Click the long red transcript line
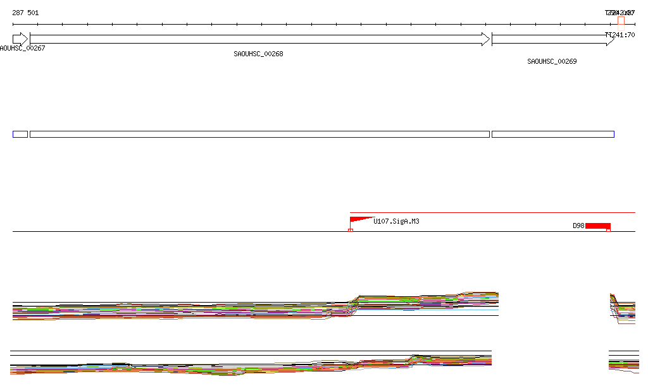The height and width of the screenshot is (386, 648). click(x=492, y=212)
